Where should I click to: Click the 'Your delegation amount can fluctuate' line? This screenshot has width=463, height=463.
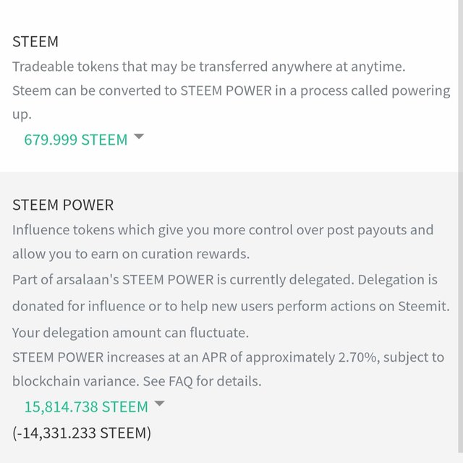click(130, 333)
